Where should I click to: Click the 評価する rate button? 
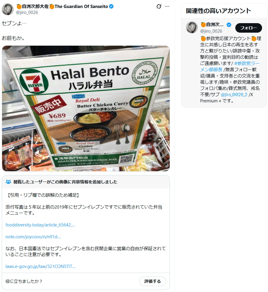click(152, 281)
